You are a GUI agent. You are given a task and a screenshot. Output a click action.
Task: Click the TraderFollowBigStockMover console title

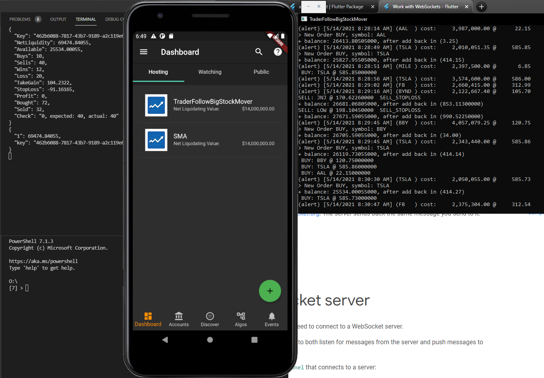click(x=339, y=19)
